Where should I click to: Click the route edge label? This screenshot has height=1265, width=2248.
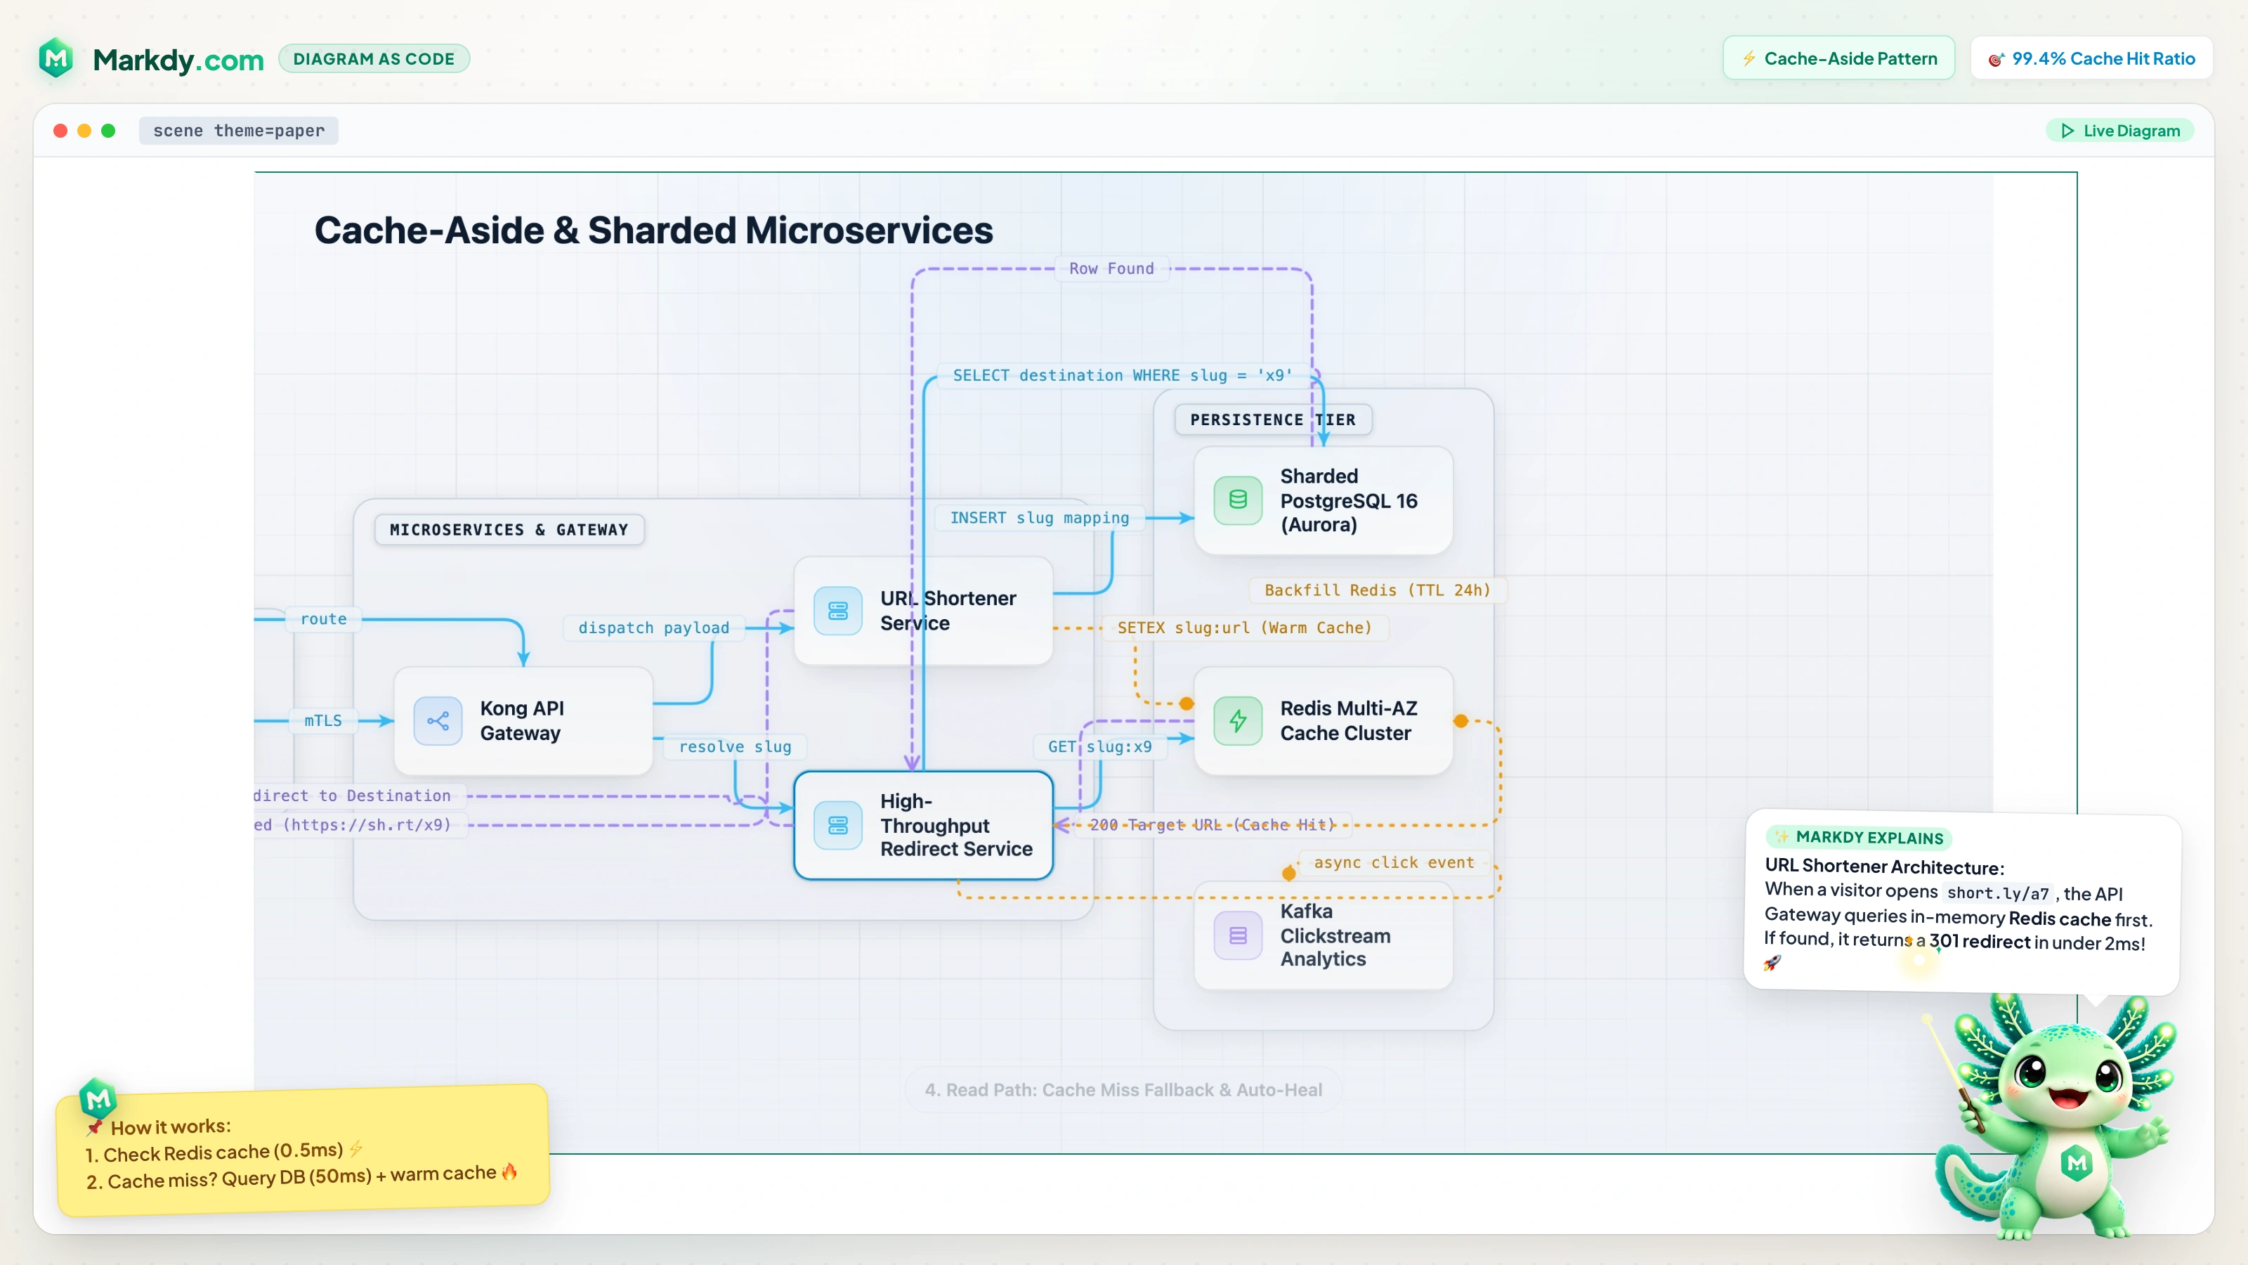click(x=323, y=619)
